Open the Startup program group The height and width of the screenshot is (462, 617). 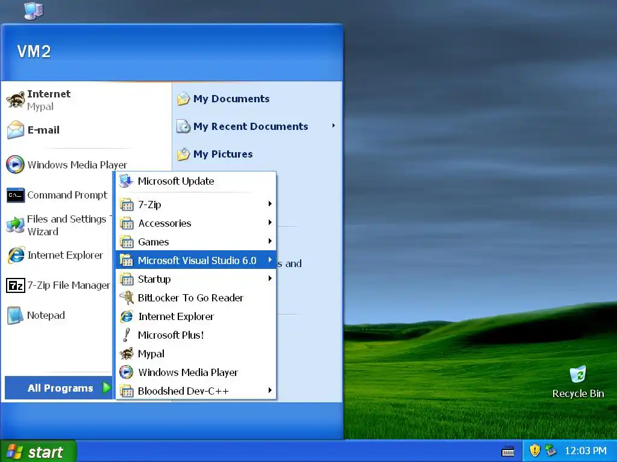[x=196, y=279]
